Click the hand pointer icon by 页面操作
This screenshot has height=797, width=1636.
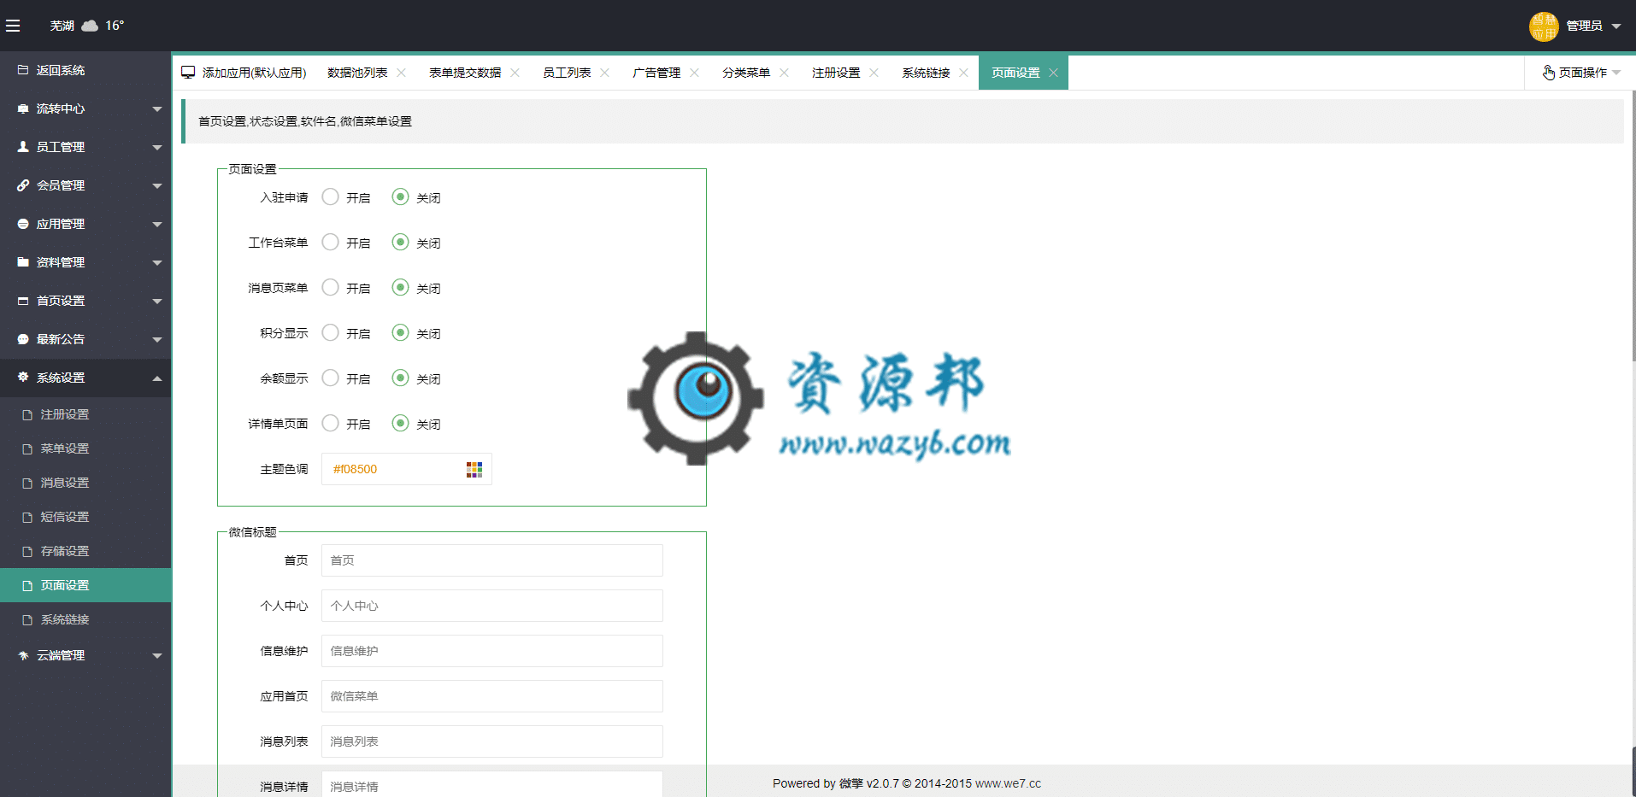(1548, 73)
